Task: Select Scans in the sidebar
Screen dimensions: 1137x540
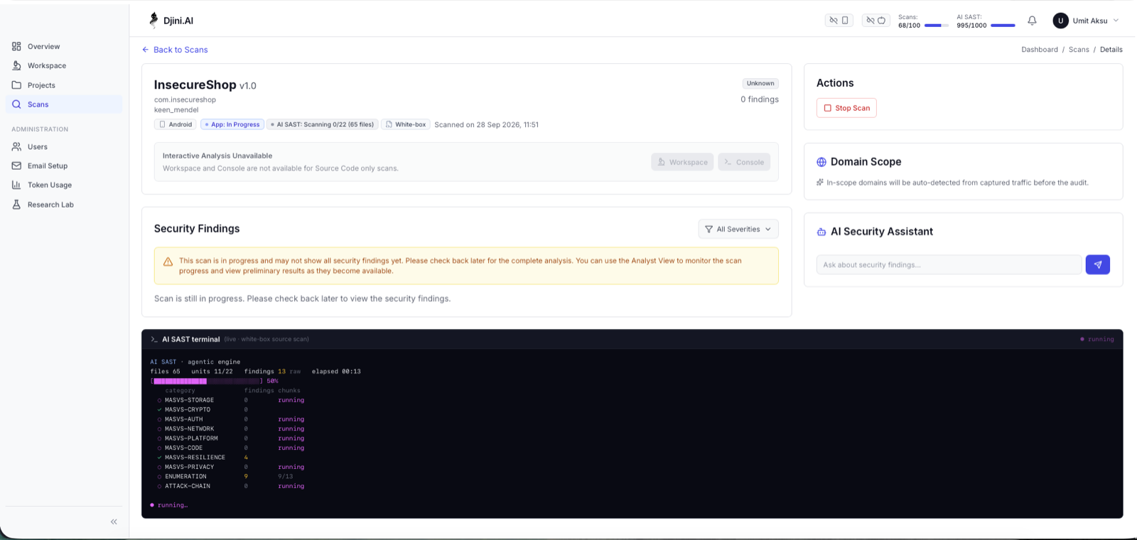Action: tap(64, 104)
